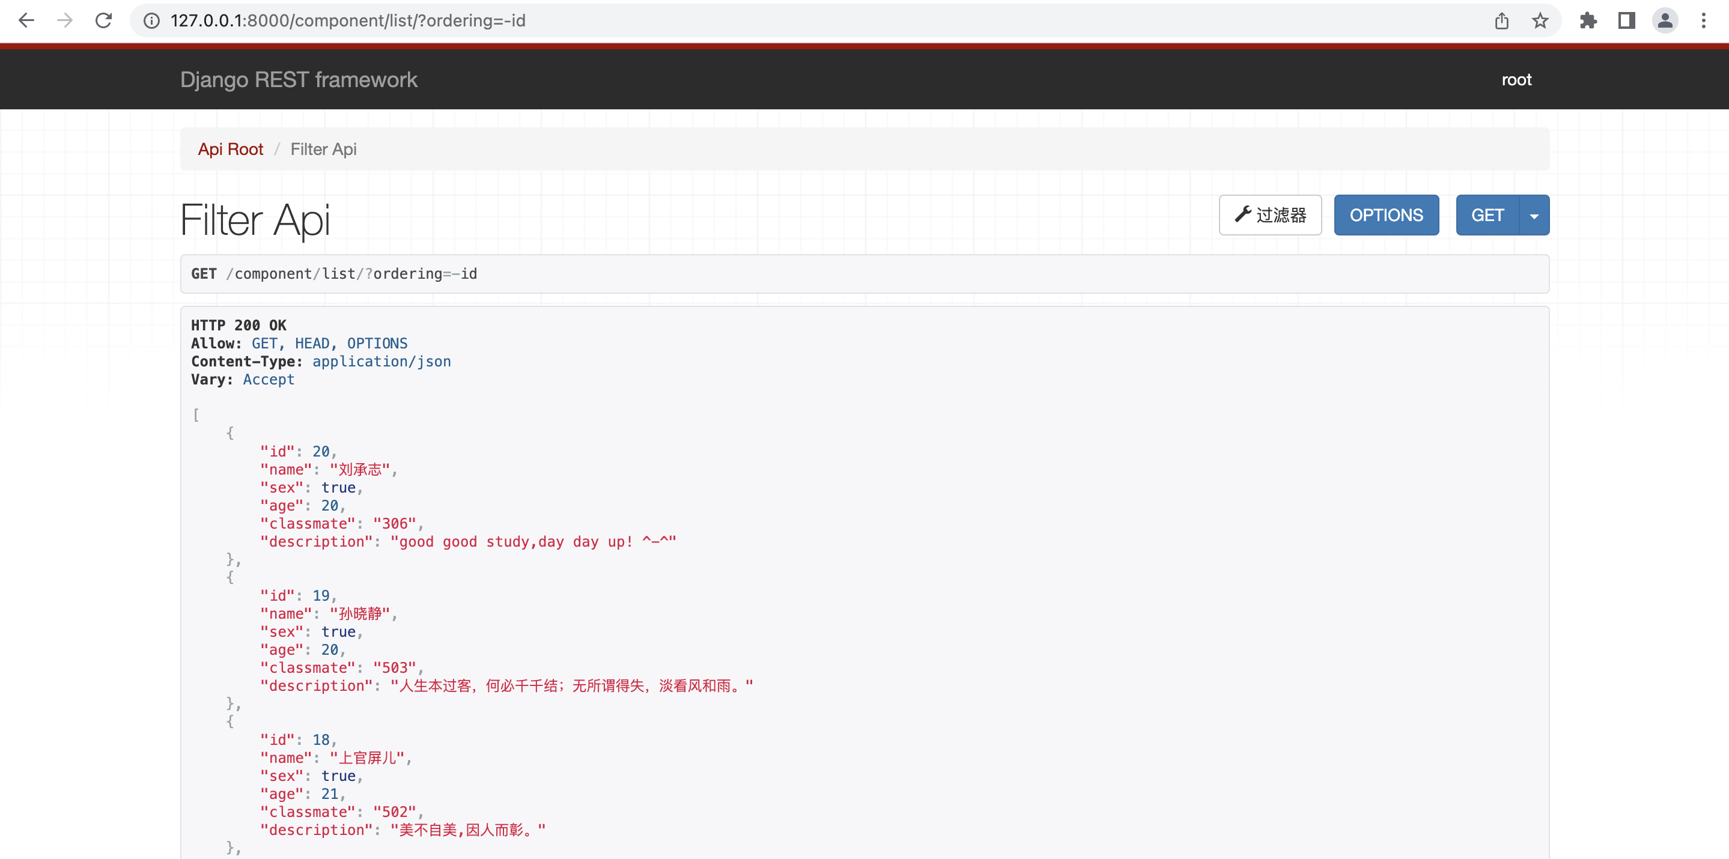Click the Django REST framework brand link
This screenshot has height=859, width=1729.
click(x=299, y=80)
